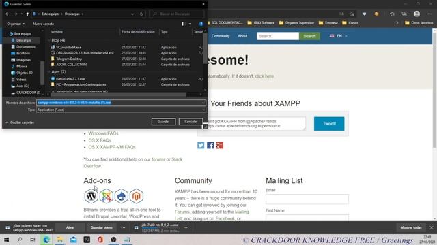Collapse the Ayer (2) file group
Image resolution: width=437 pixels, height=245 pixels.
click(48, 71)
